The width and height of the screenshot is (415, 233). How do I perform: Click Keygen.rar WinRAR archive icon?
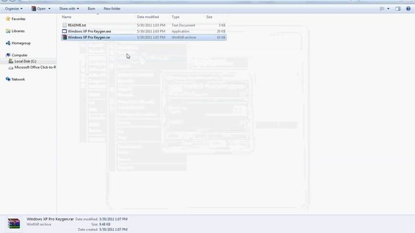64,38
